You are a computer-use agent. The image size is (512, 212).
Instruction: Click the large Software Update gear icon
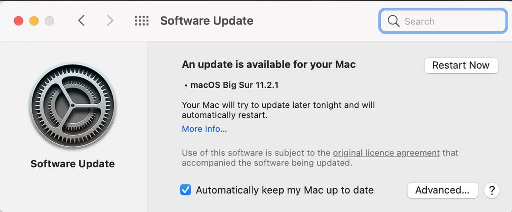coord(73,106)
